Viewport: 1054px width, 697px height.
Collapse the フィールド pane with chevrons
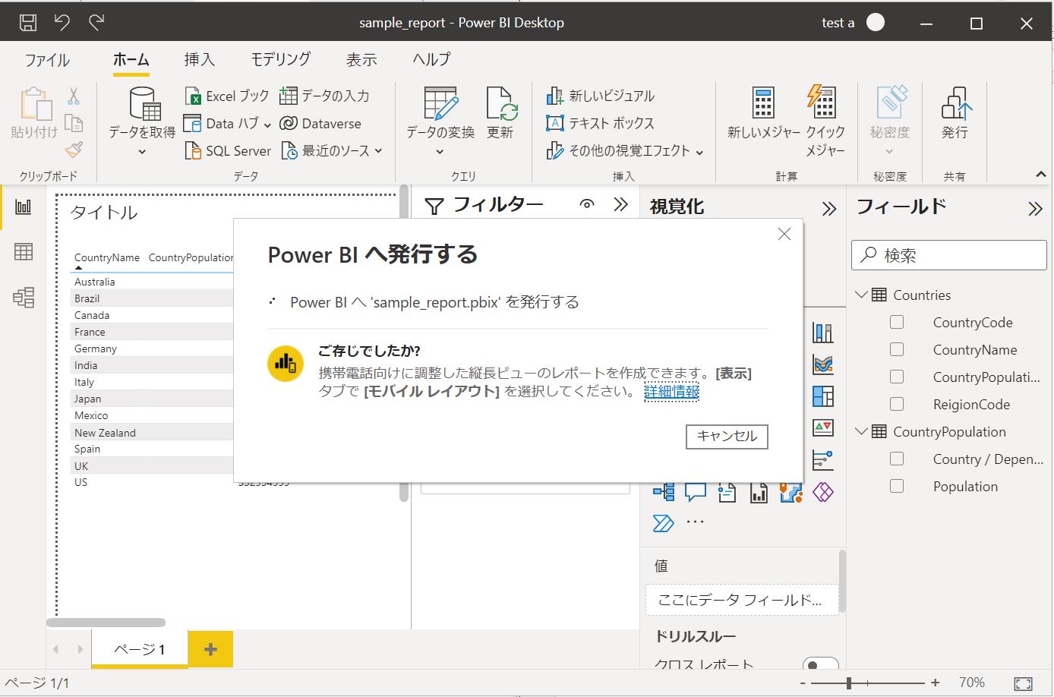coord(1035,209)
